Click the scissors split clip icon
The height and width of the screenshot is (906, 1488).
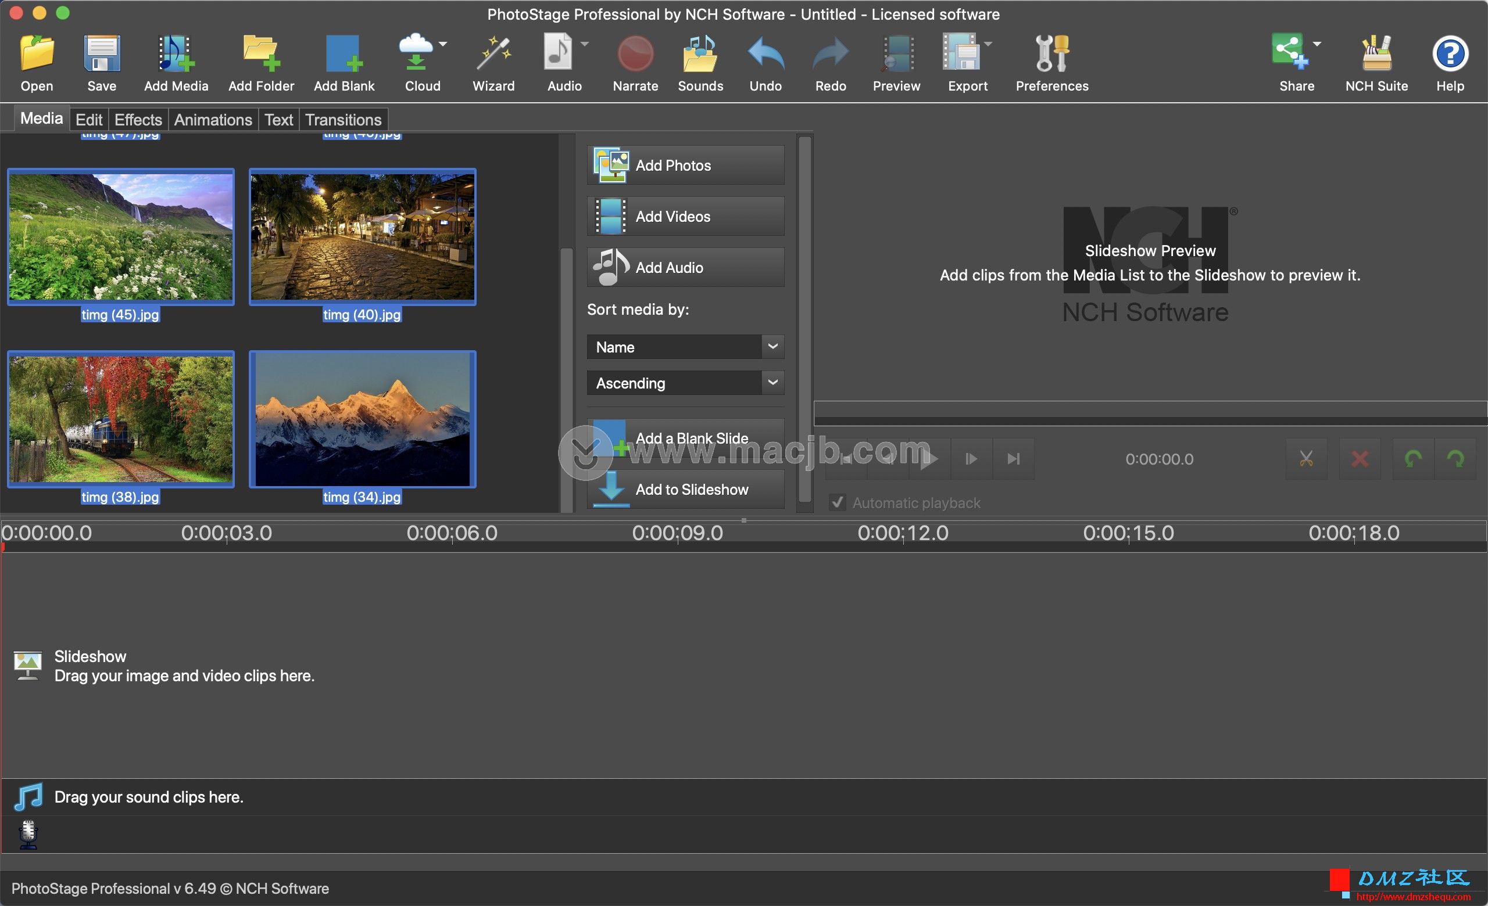(x=1306, y=459)
